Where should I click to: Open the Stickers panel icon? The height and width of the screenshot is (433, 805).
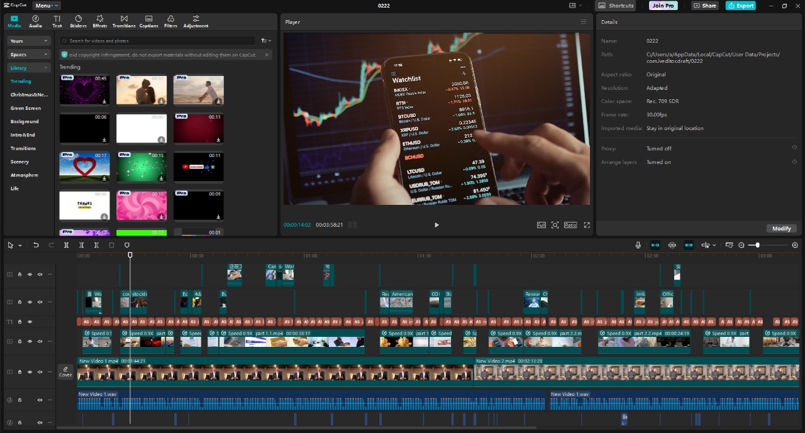pos(78,21)
